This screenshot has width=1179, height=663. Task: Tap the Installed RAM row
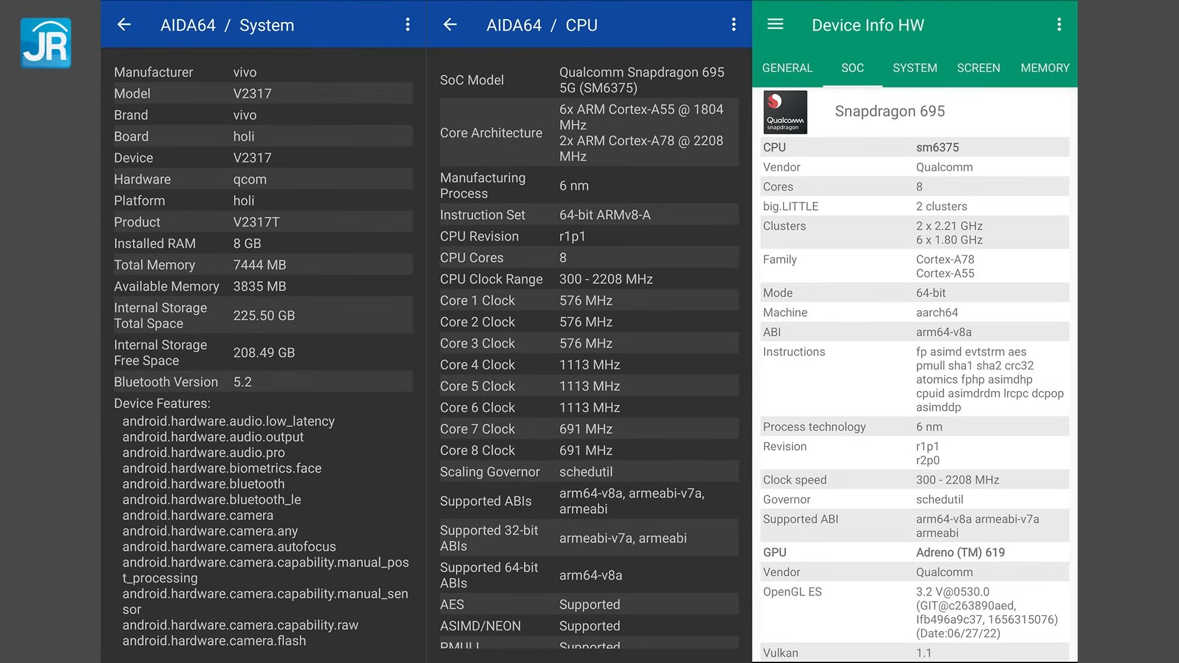pos(263,244)
